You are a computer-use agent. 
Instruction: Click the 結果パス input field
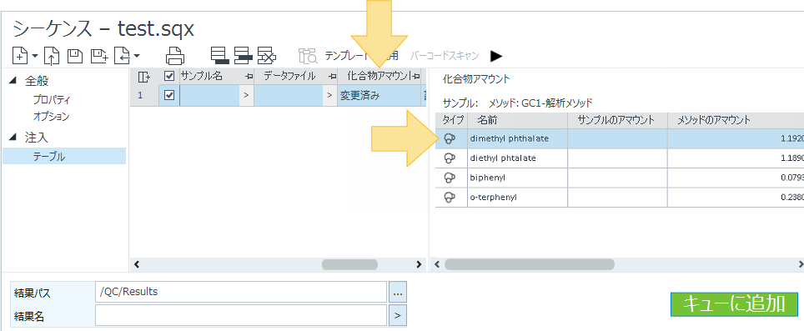click(x=241, y=292)
